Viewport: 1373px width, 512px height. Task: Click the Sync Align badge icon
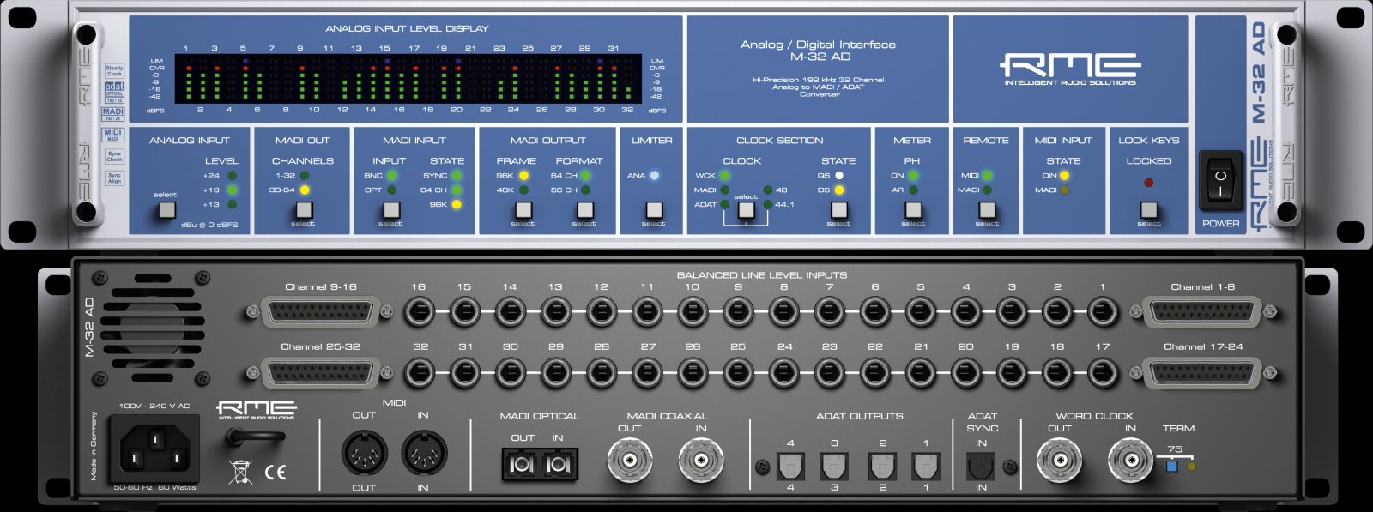coord(114,178)
